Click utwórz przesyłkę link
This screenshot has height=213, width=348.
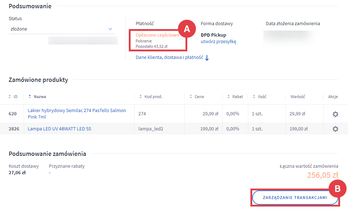click(x=218, y=42)
